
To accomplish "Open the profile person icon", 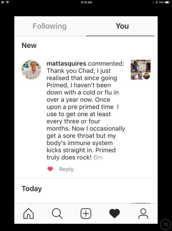I will pyautogui.click(x=143, y=213).
